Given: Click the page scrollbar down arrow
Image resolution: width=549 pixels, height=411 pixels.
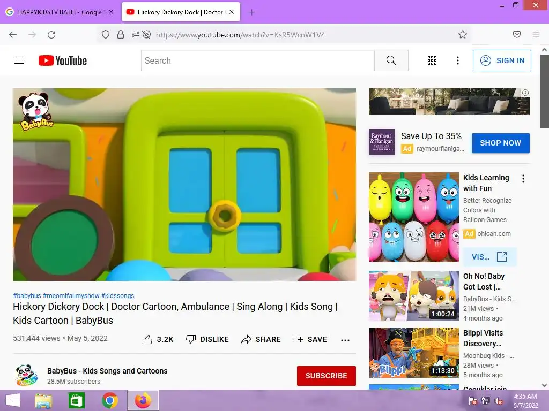Looking at the screenshot, I should (545, 385).
